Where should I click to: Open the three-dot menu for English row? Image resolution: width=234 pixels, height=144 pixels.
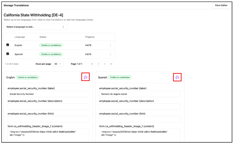click(x=110, y=45)
